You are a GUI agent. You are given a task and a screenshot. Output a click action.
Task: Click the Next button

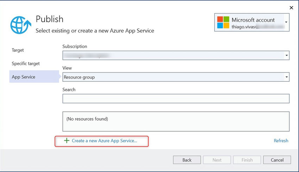[217, 160]
